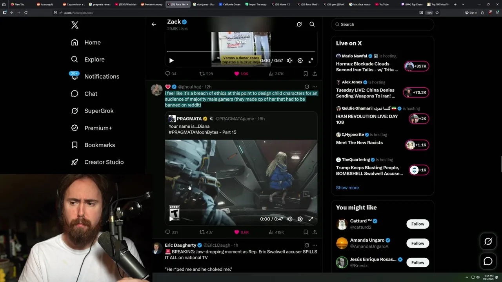The image size is (502, 282).
Task: View analytics of the post with 419K views
Action: tap(276, 232)
